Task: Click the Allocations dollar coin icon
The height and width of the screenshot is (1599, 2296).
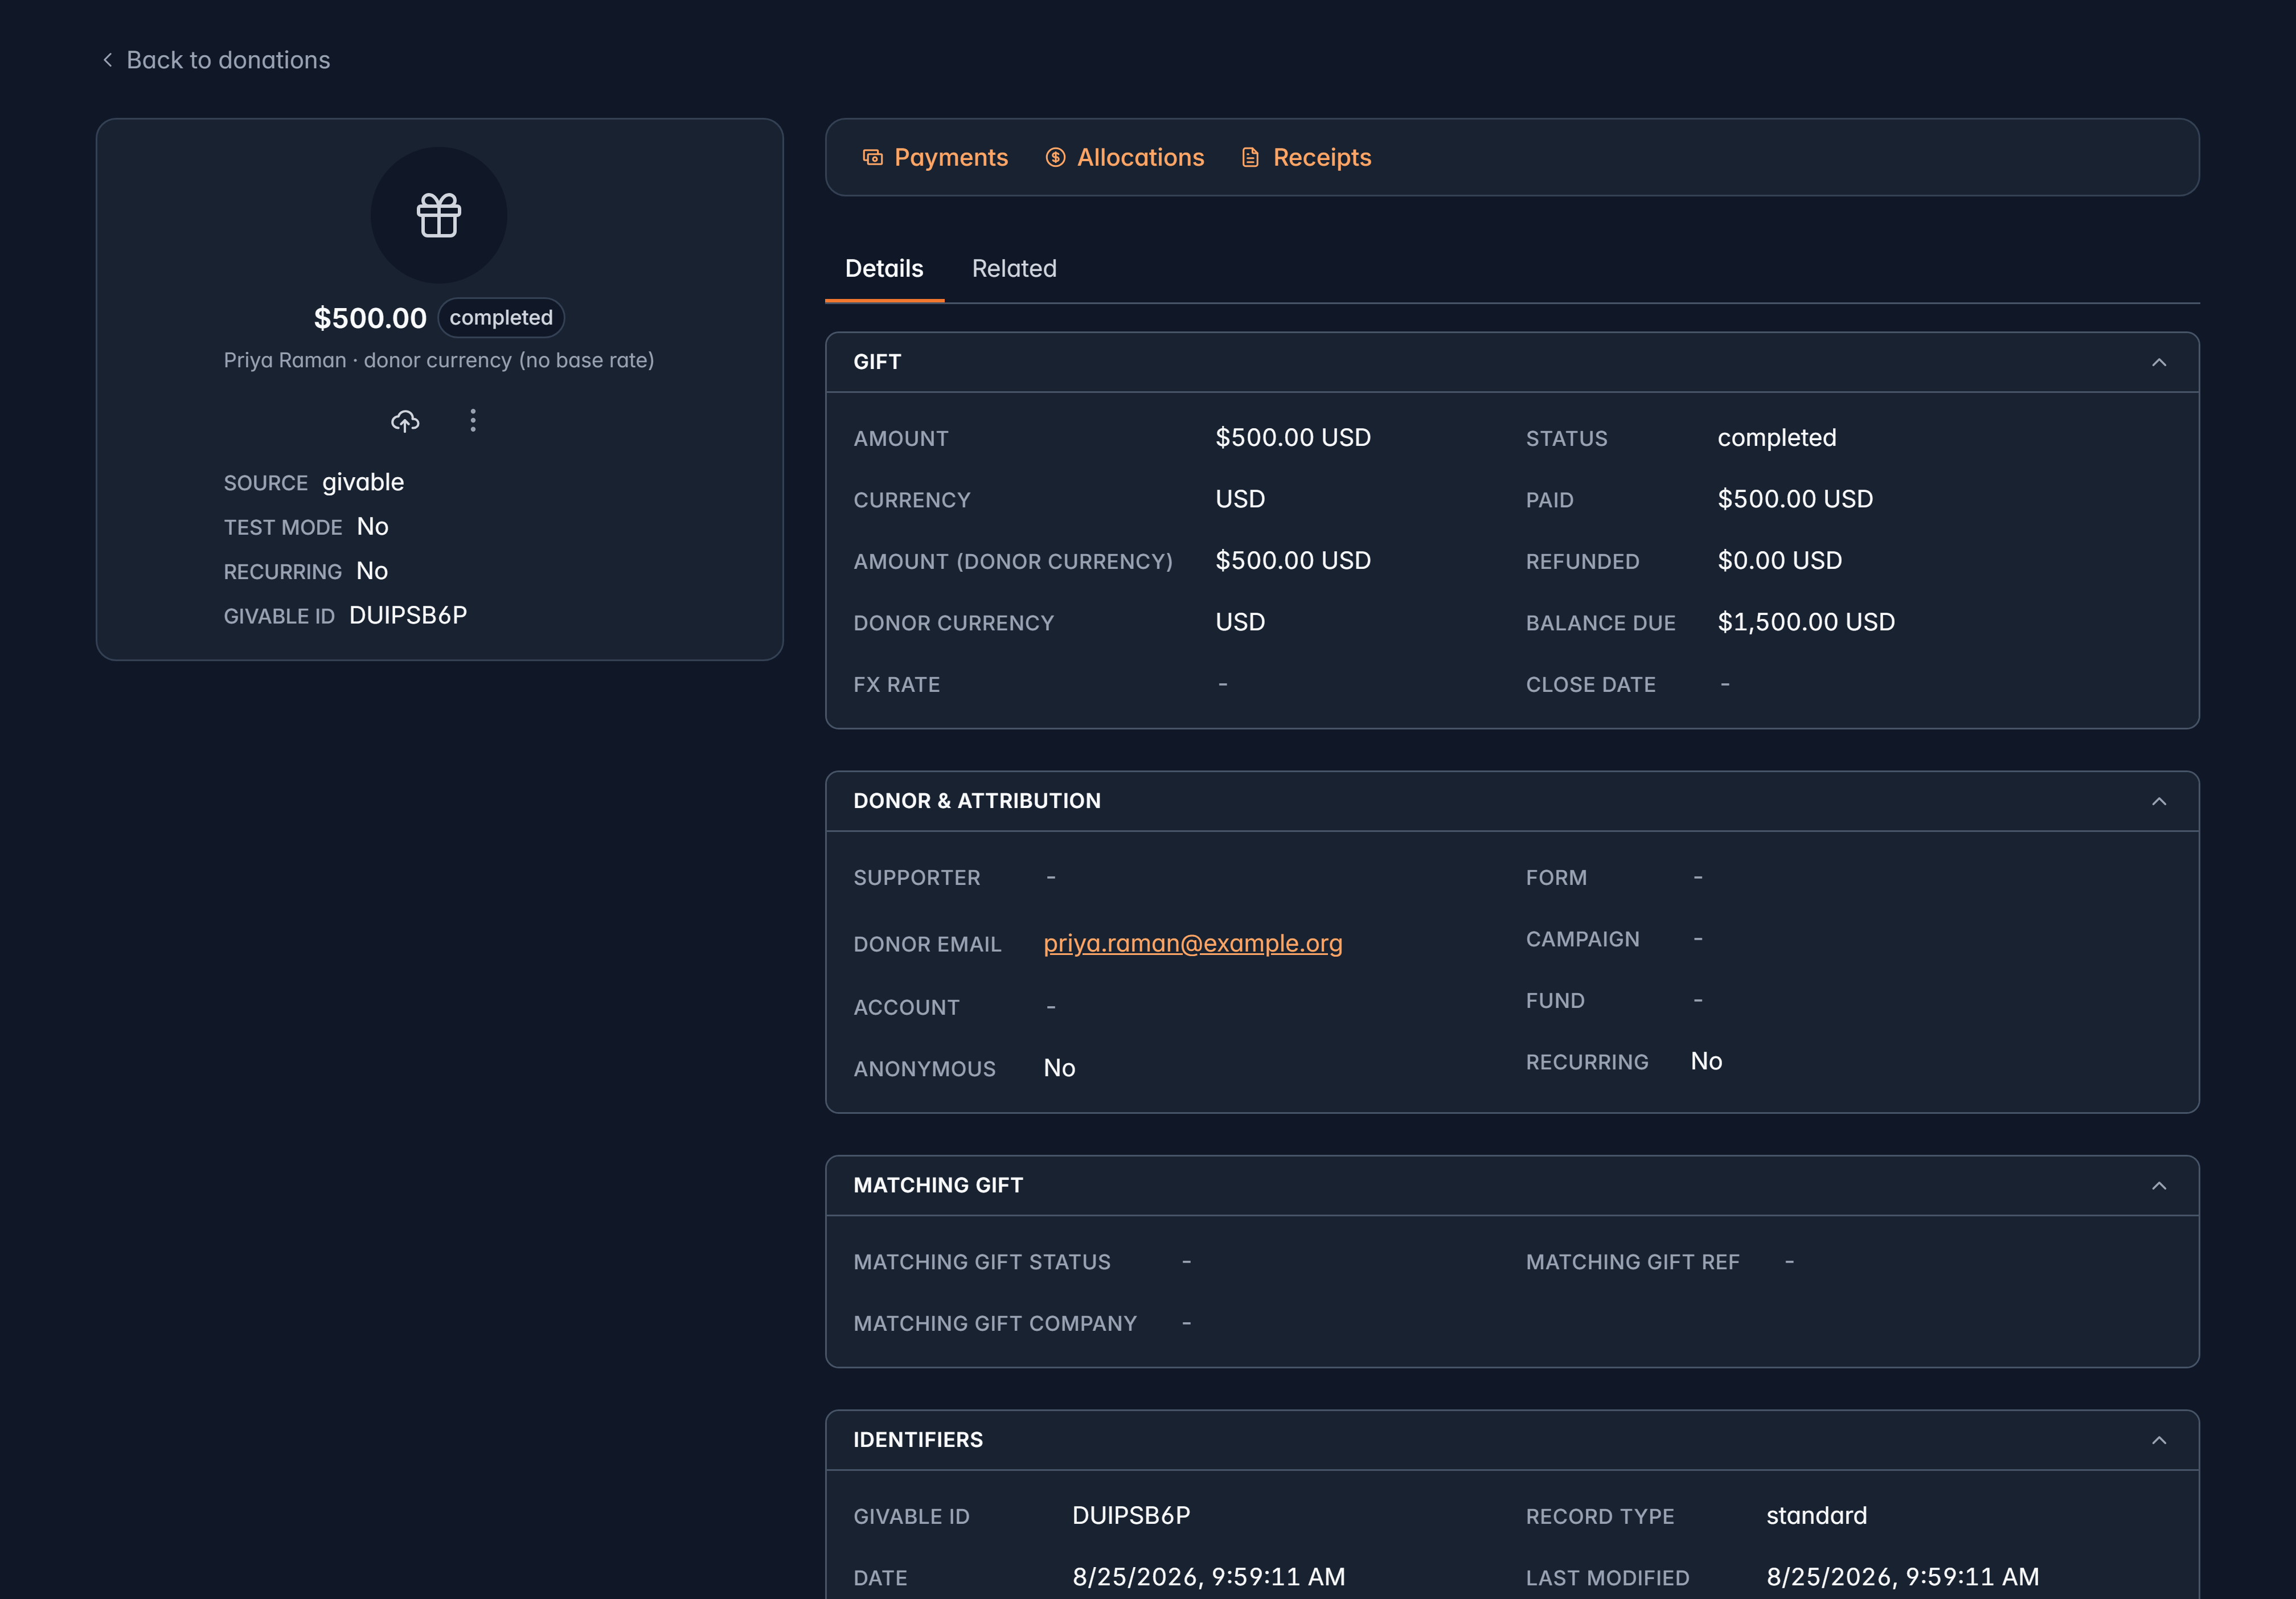Action: pyautogui.click(x=1055, y=158)
